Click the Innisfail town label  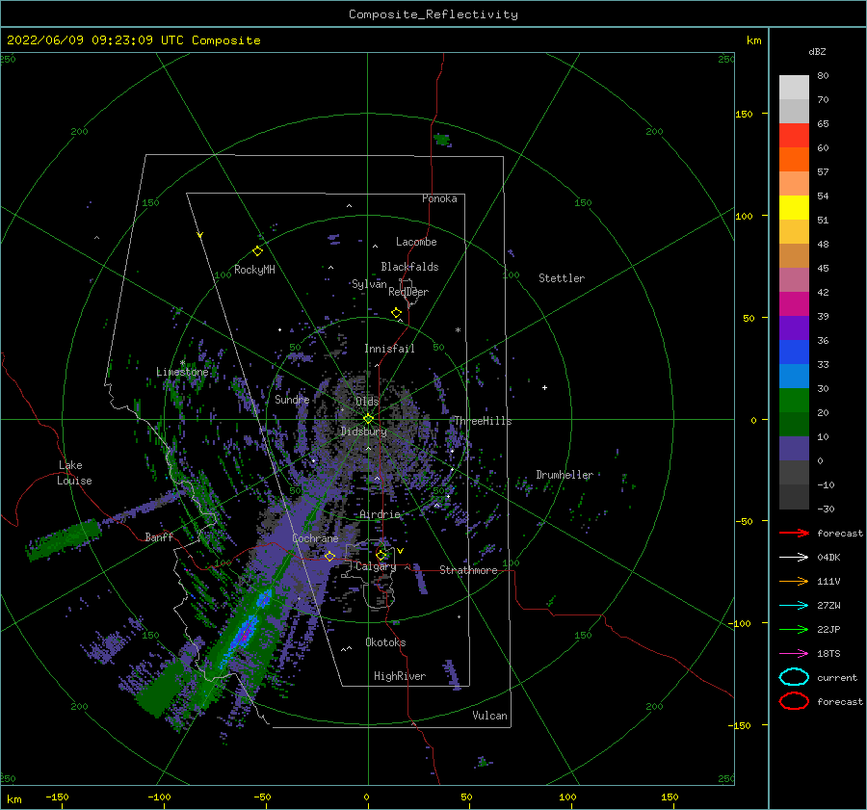pyautogui.click(x=389, y=349)
